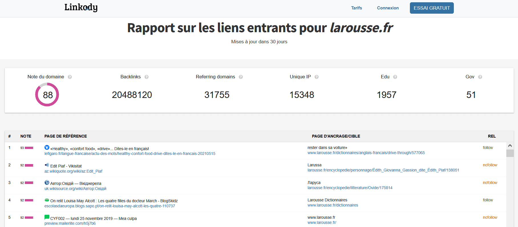Sort by NOTE column header
518x227 pixels.
pyautogui.click(x=26, y=136)
